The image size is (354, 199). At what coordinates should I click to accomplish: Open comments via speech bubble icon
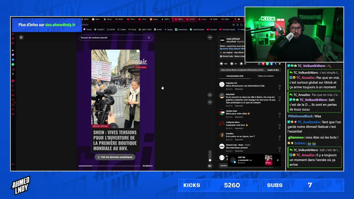coord(232,64)
